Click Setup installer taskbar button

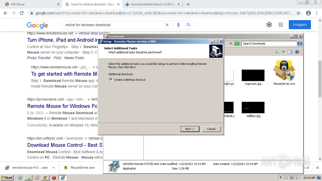point(63,178)
